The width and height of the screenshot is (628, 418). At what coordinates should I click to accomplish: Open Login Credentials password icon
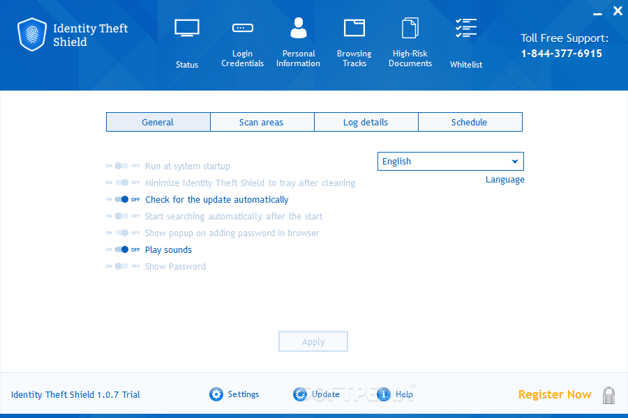click(243, 28)
